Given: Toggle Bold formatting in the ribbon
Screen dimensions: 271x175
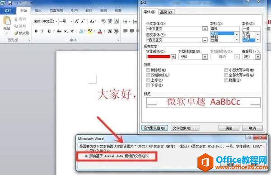Looking at the screenshot, I should pyautogui.click(x=36, y=31).
